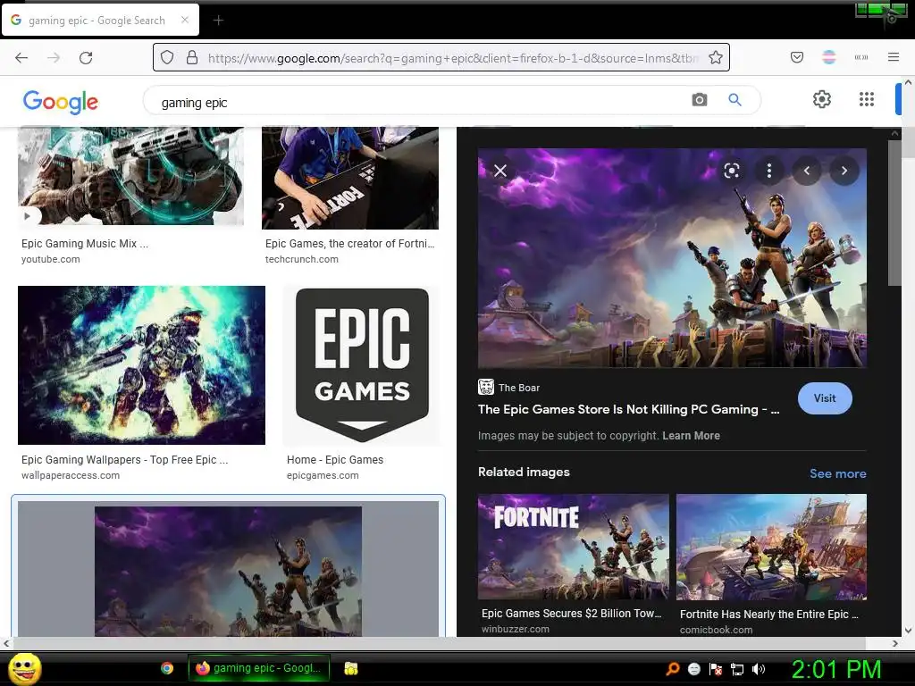Play the Epic Gaming Music Mix video
This screenshot has width=915, height=686.
tap(28, 216)
